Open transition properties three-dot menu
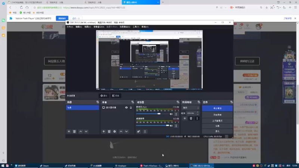Image resolution: width=299 pixels, height=168 pixels. click(x=197, y=118)
